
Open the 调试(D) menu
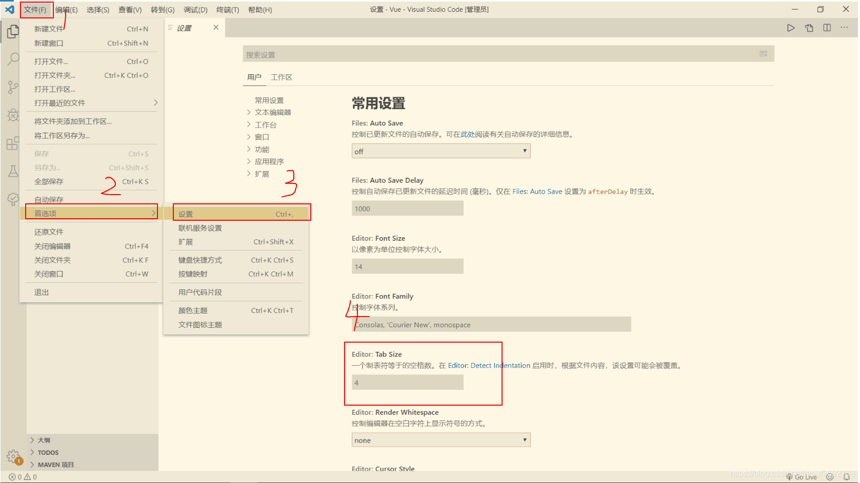tap(195, 10)
